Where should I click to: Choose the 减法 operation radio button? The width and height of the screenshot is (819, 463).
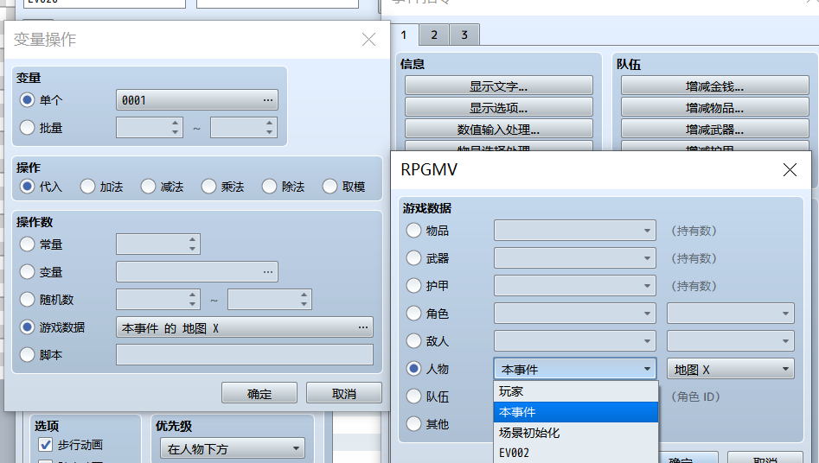[x=149, y=187]
